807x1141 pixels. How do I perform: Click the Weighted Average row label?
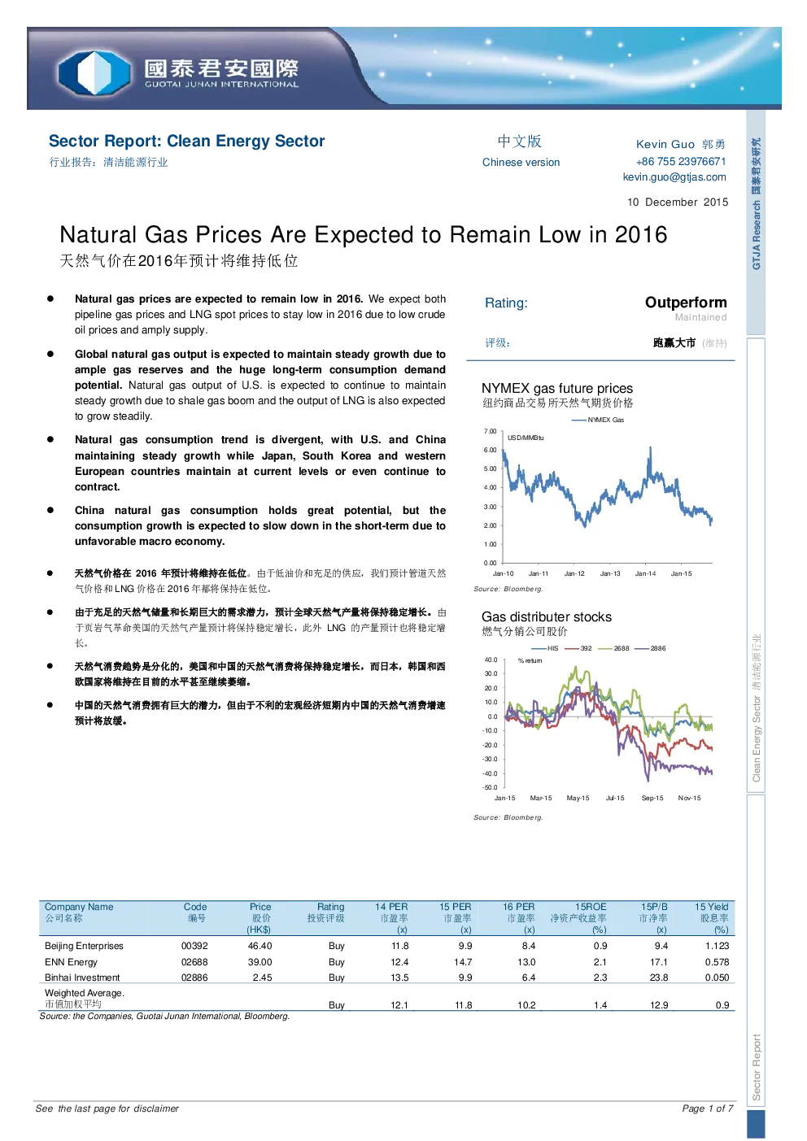tap(85, 999)
